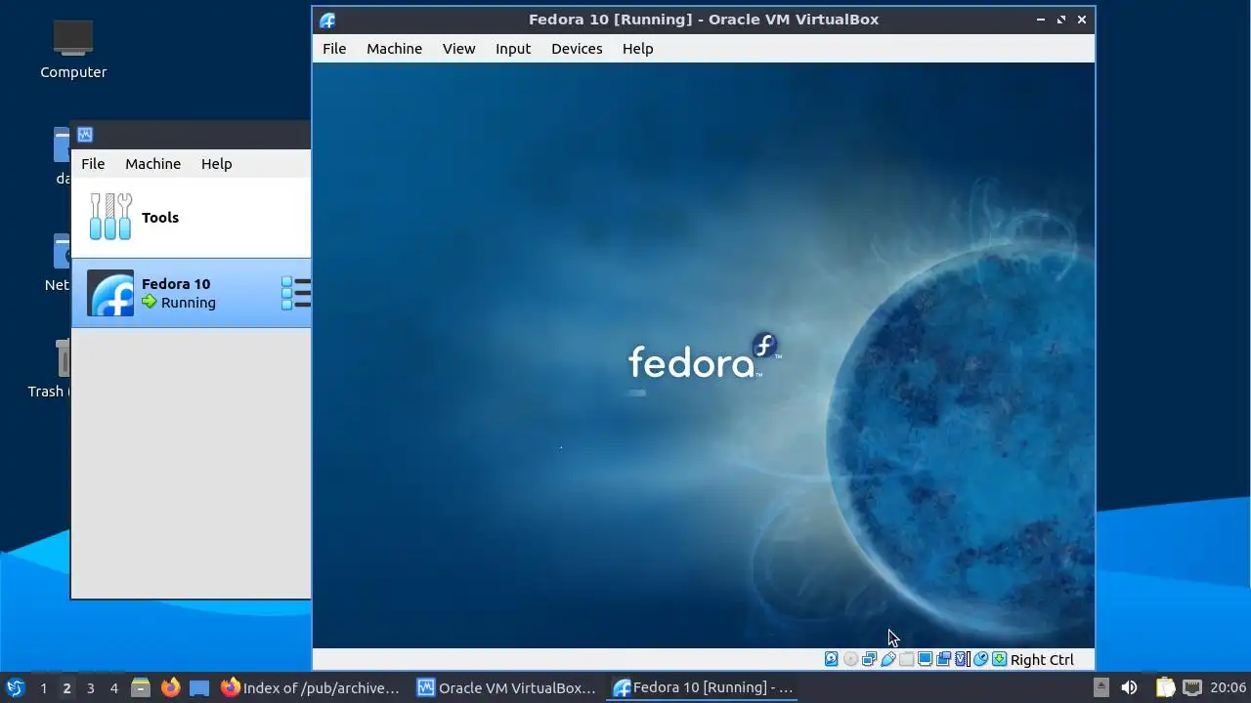1251x703 pixels.
Task: Click the Tools wrench and screwdriver icon
Action: click(110, 217)
